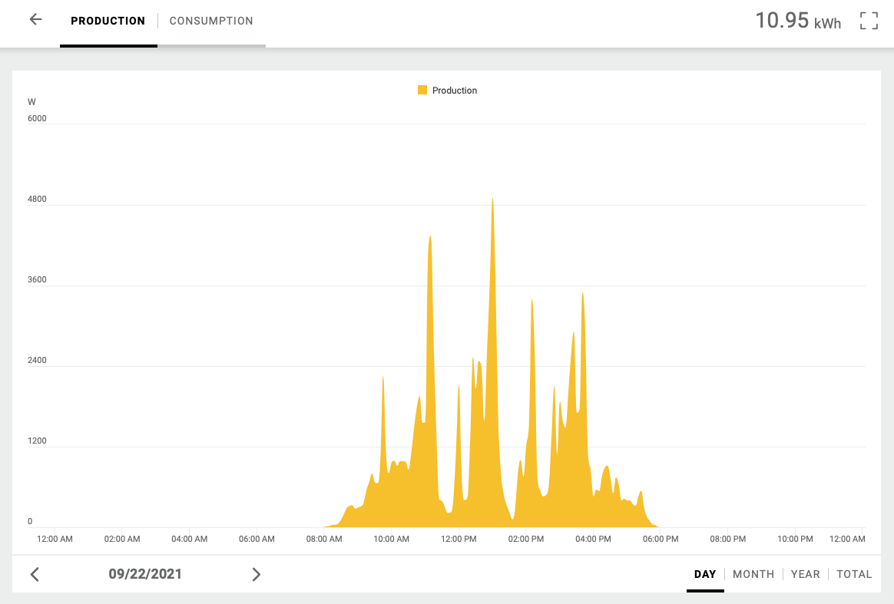
Task: Click the yellow Production legend swatch
Action: pyautogui.click(x=422, y=91)
